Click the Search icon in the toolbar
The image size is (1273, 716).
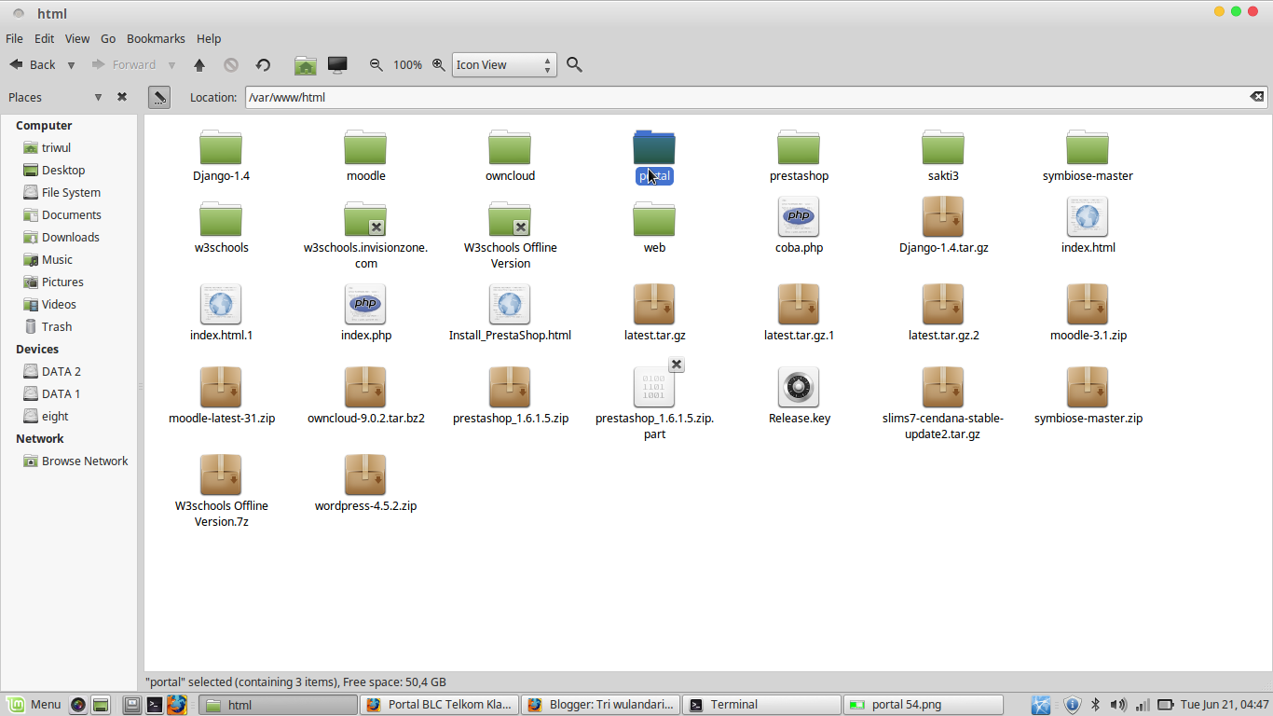coord(574,64)
